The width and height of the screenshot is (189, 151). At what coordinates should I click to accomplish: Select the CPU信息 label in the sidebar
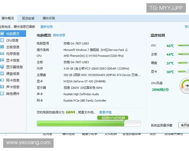tap(12, 40)
